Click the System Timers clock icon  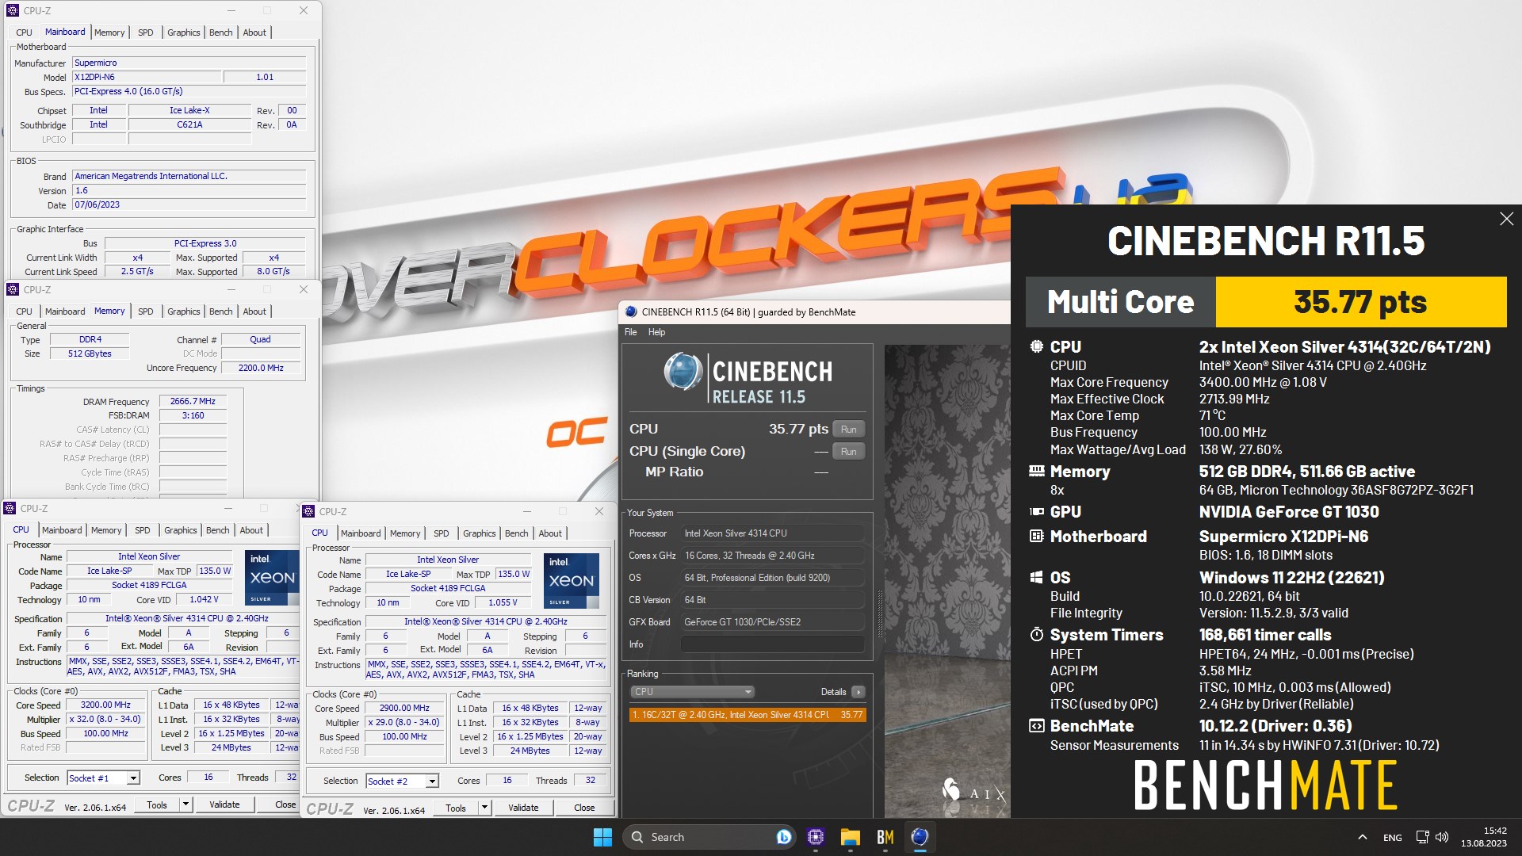(1036, 635)
